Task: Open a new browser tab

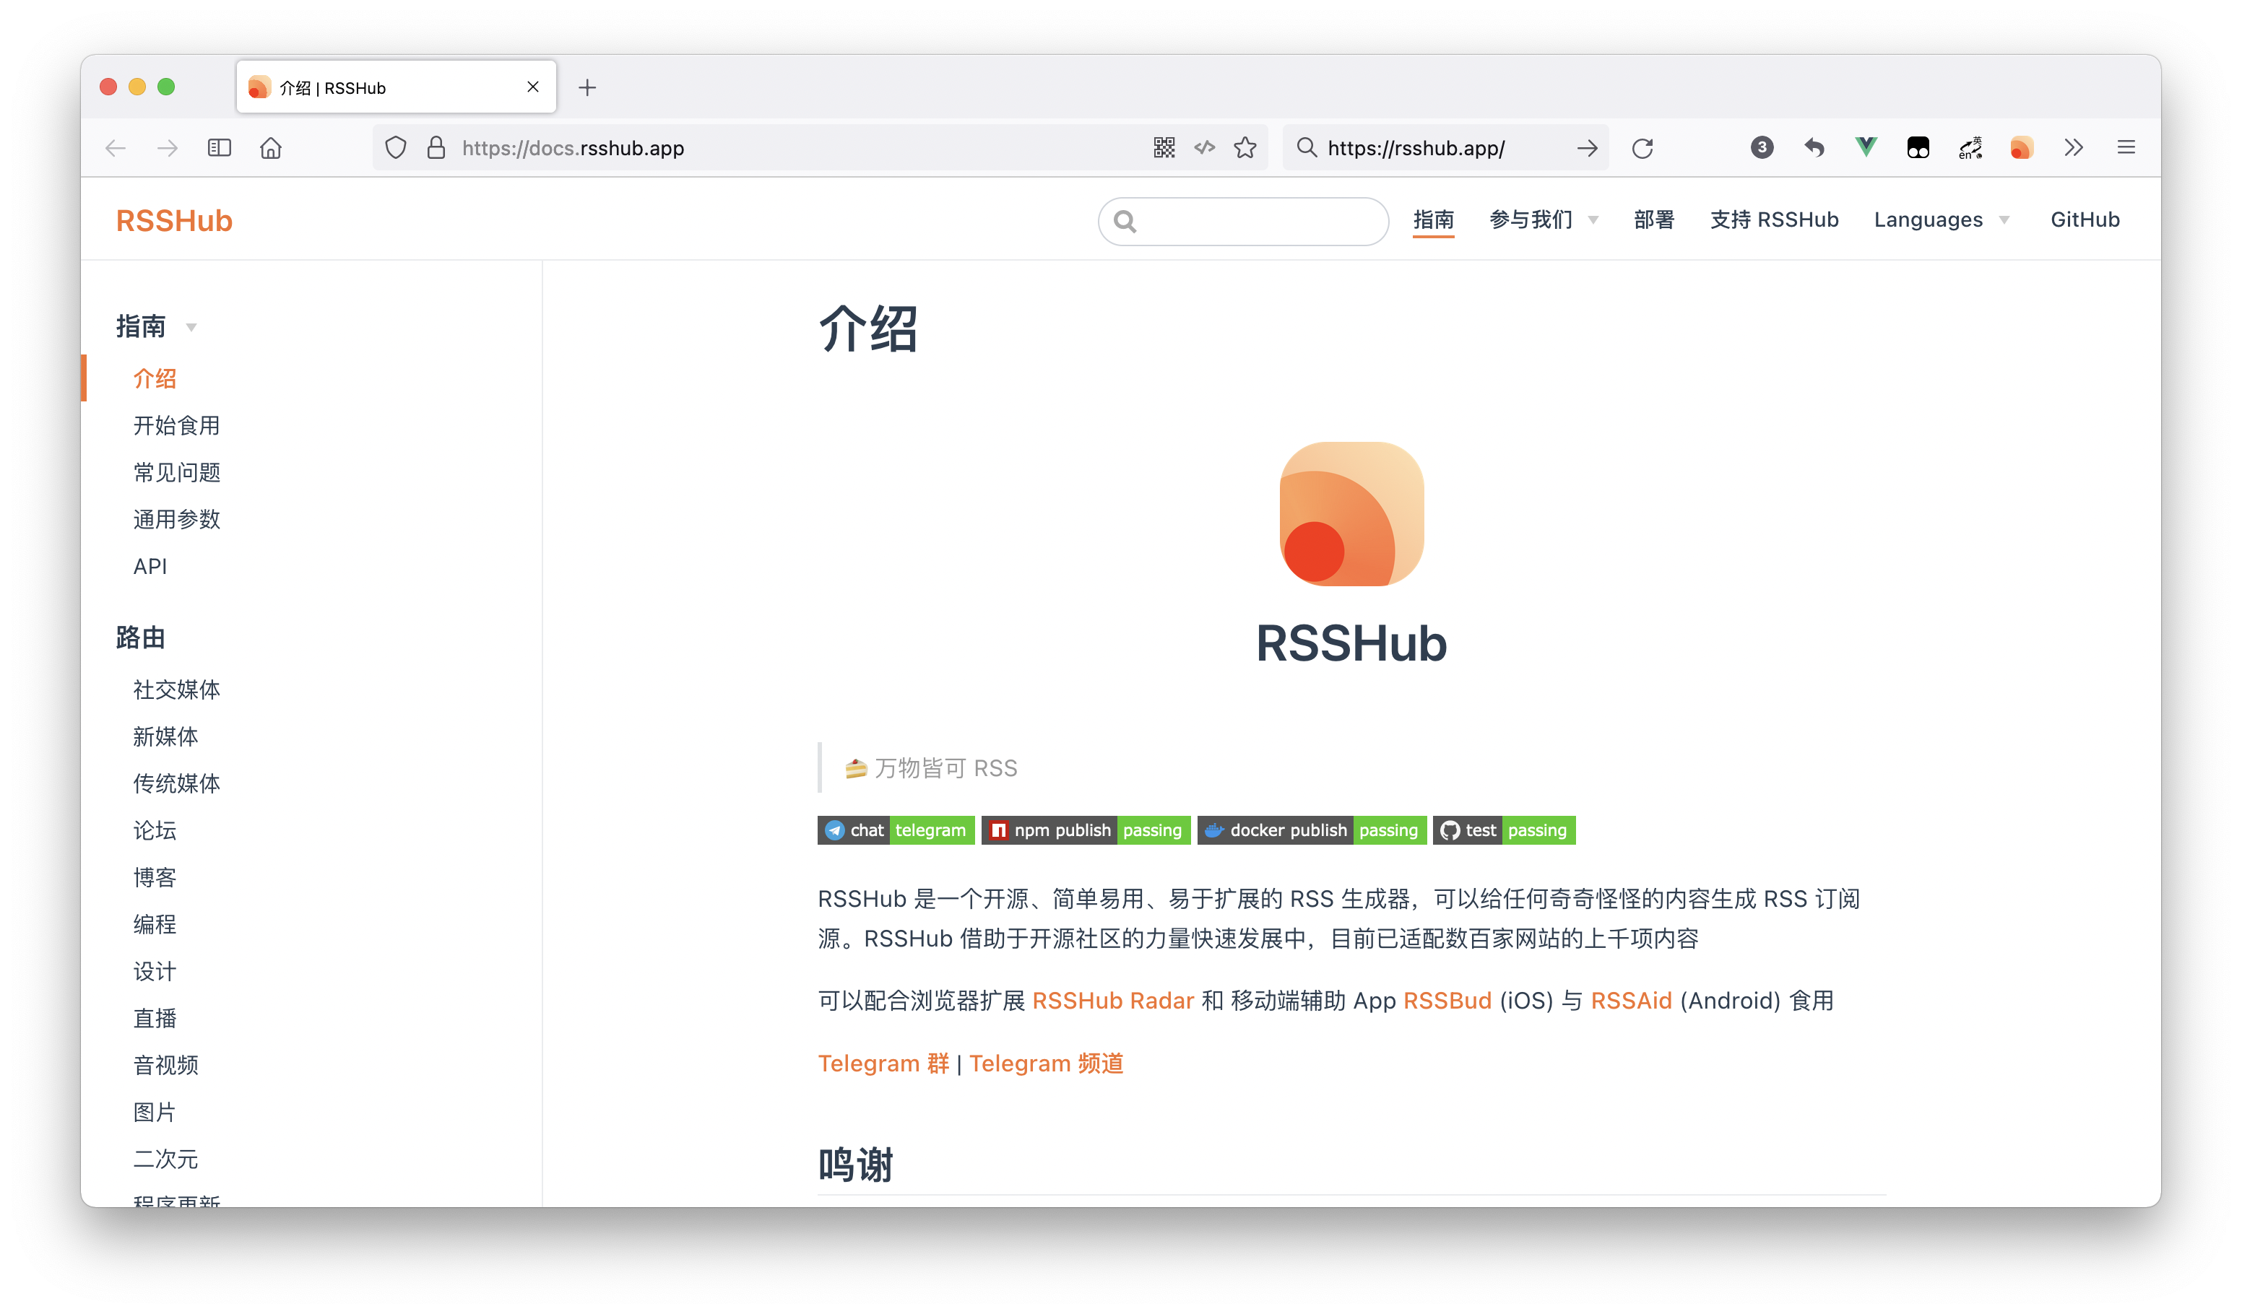Action: pos(587,87)
